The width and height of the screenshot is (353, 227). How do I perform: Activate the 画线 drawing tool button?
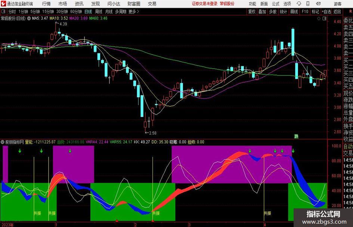[294, 12]
